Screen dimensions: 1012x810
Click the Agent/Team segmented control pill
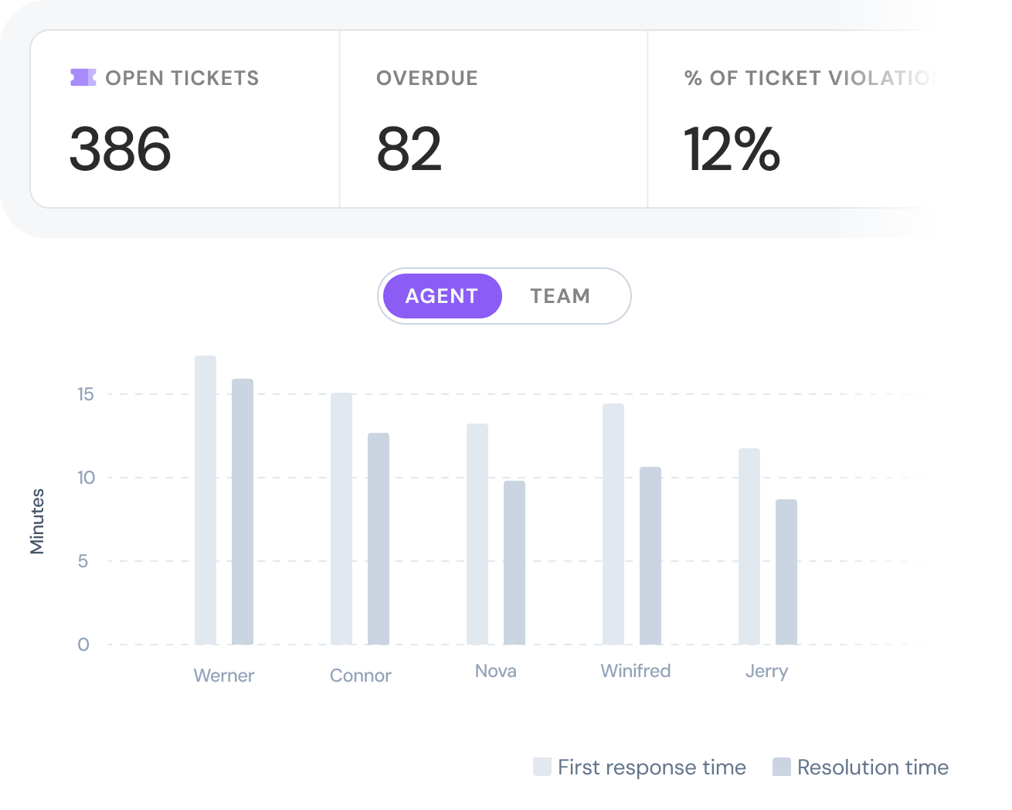tap(504, 295)
